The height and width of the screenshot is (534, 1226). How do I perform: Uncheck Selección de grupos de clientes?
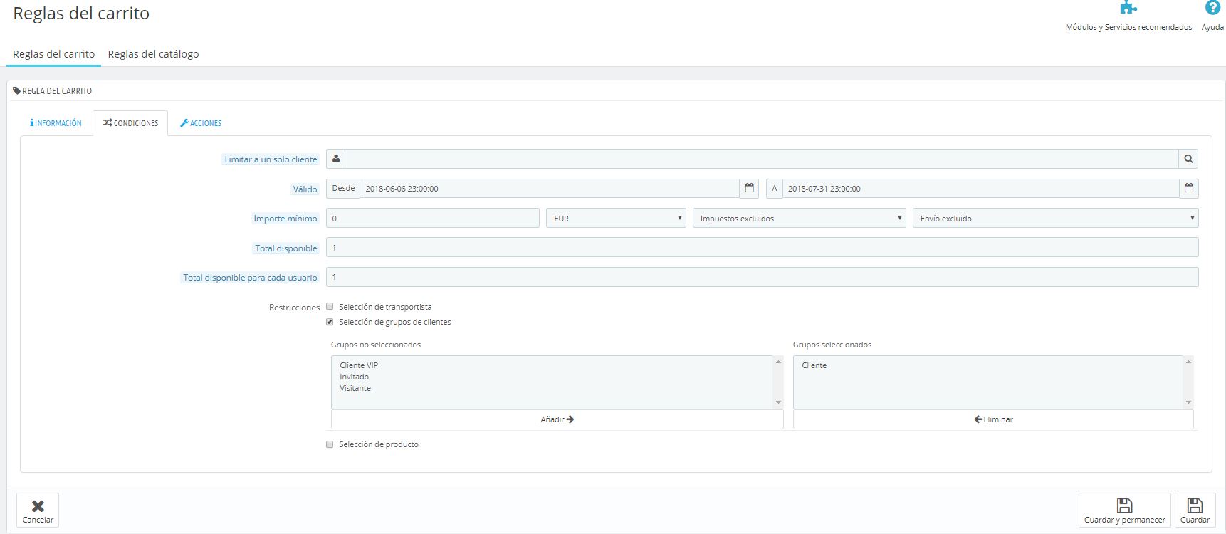click(x=330, y=322)
